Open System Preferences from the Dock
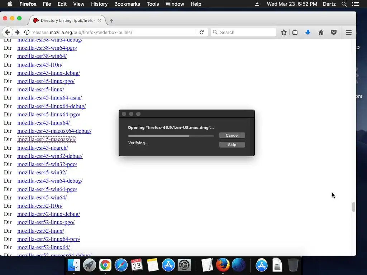 click(x=184, y=265)
